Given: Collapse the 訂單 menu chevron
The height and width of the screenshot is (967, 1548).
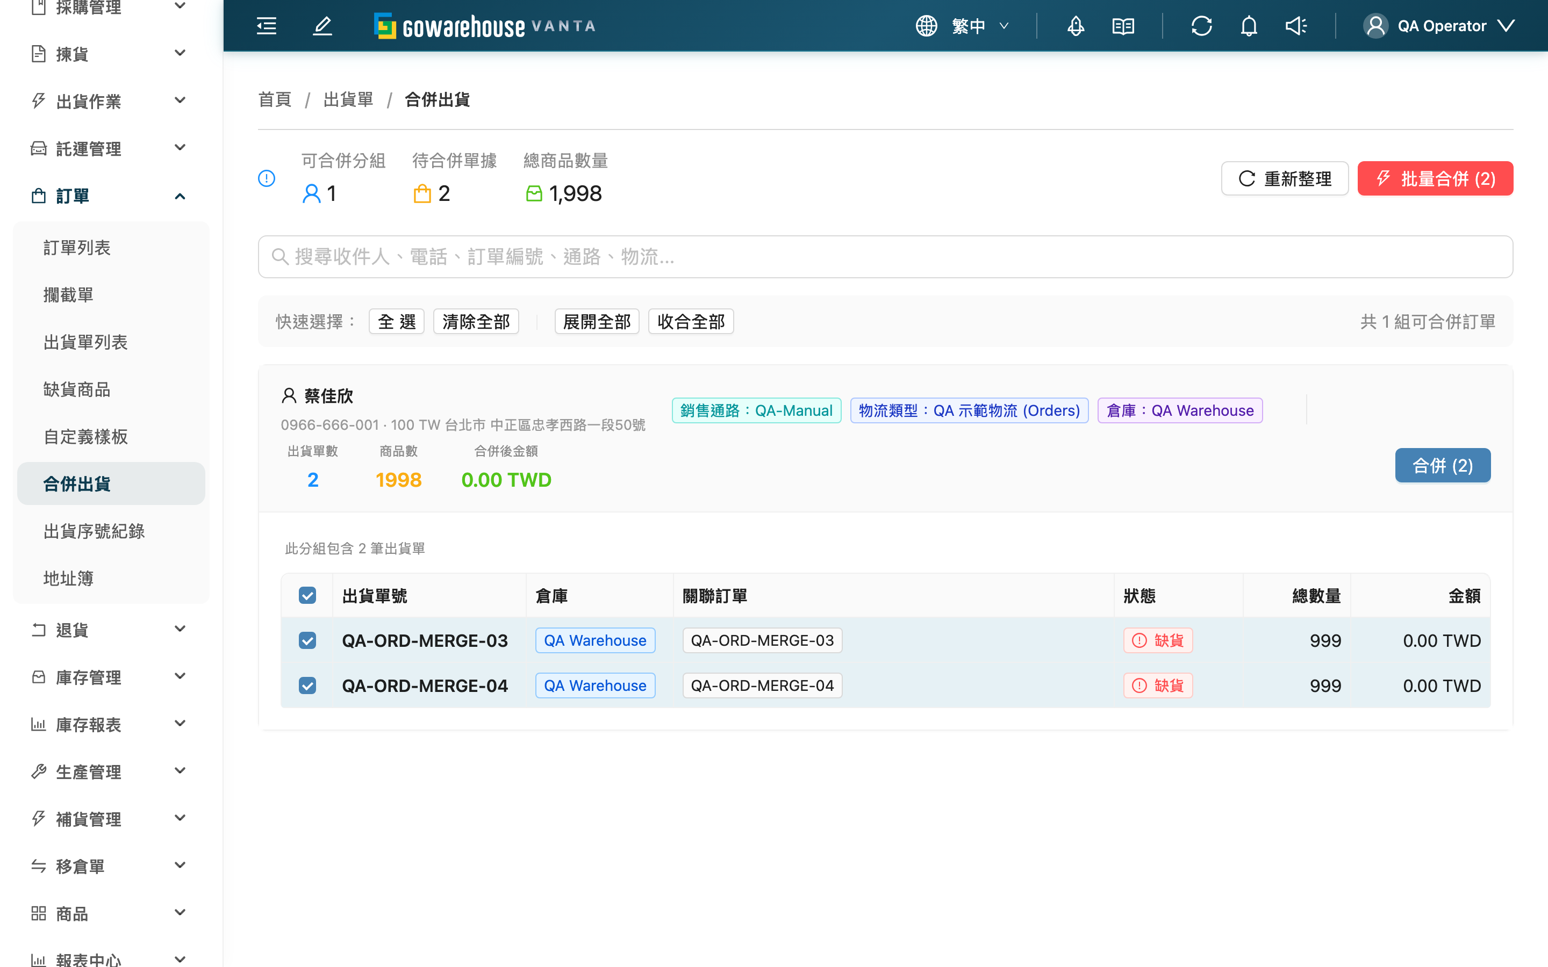Looking at the screenshot, I should 180,196.
